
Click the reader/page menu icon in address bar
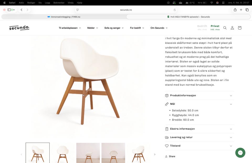click(x=77, y=10)
